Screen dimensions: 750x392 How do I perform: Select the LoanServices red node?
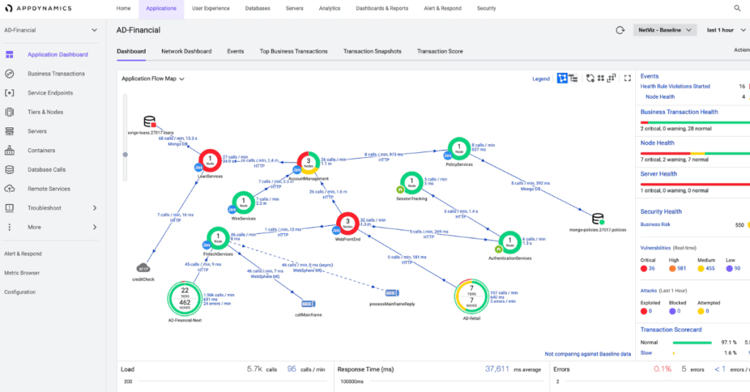(210, 160)
